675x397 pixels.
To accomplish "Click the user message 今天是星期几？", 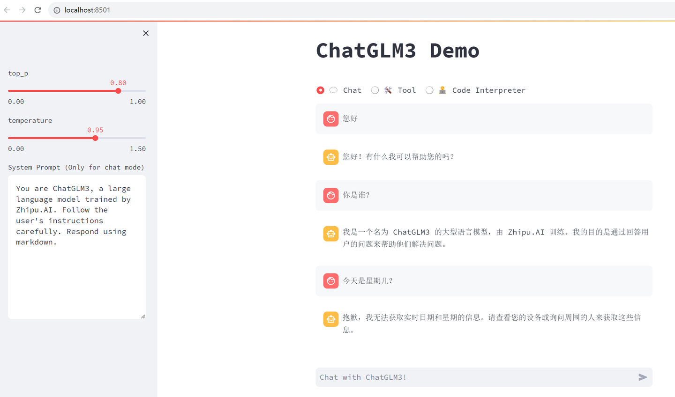I will (x=367, y=281).
